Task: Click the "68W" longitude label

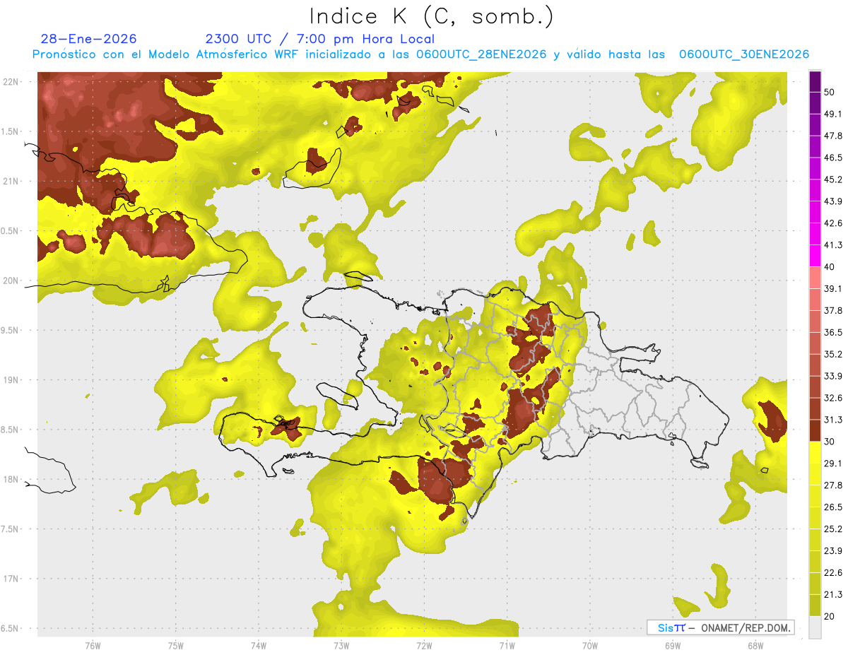Action: coord(755,646)
